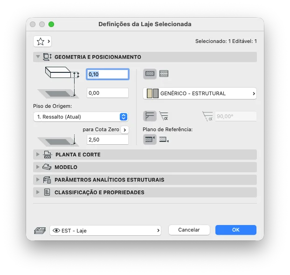Set reference plane to bottom icon
The width and height of the screenshot is (290, 275).
(164, 139)
